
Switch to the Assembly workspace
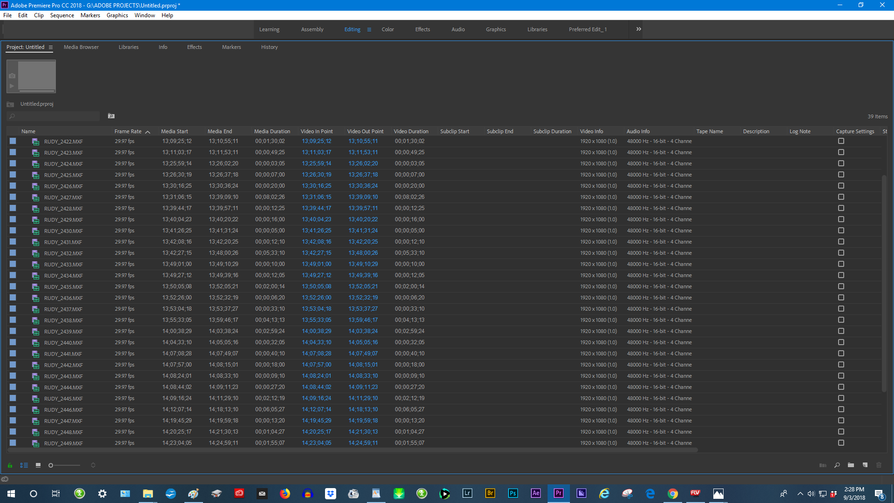(x=312, y=29)
